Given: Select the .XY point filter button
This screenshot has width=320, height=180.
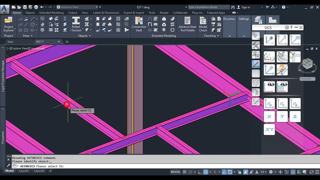Looking at the screenshot, I should pos(269,129).
